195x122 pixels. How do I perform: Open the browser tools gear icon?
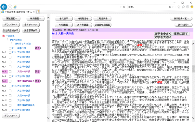[188, 7]
